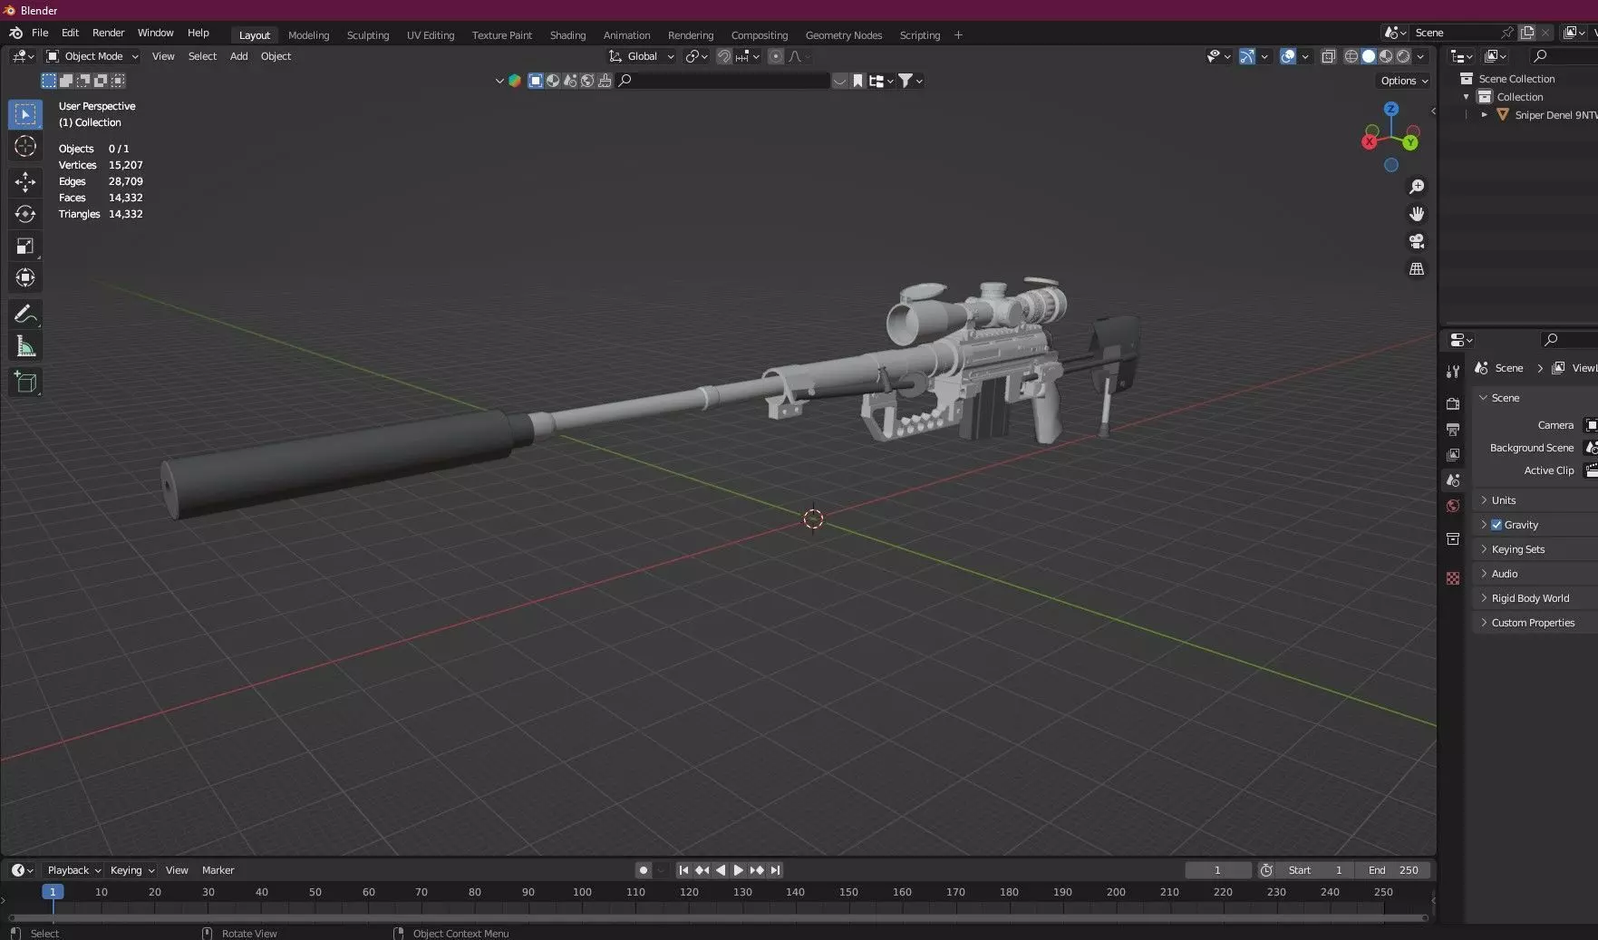The image size is (1598, 940).
Task: Toggle X-ray mode
Action: (1328, 56)
